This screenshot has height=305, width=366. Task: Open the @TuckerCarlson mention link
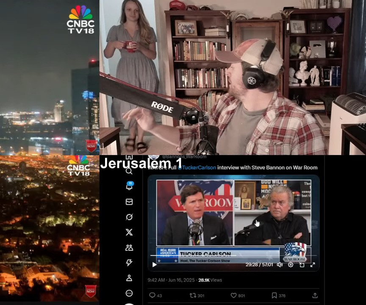[197, 168]
